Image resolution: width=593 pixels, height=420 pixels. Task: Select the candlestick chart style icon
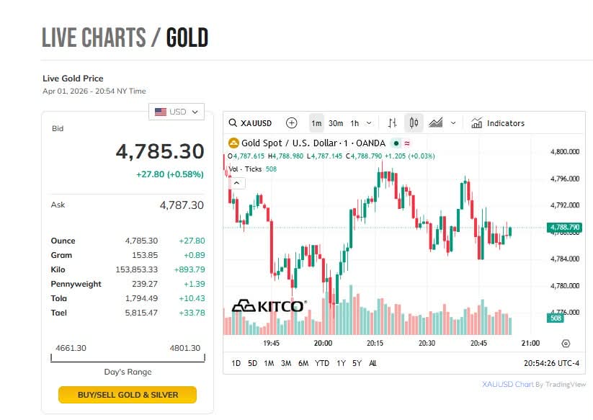[414, 123]
